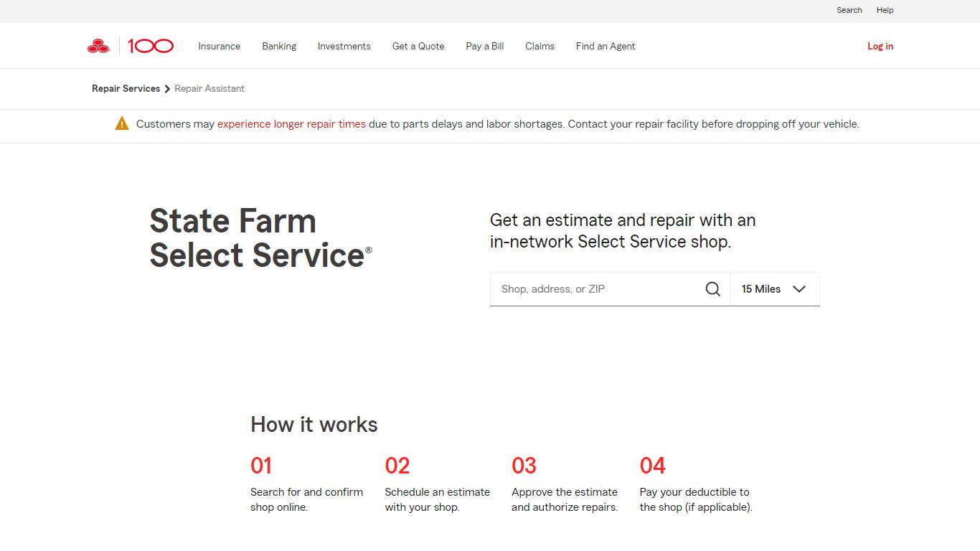Screen dimensions: 980x551
Task: Click the State Farm logo
Action: [x=98, y=47]
